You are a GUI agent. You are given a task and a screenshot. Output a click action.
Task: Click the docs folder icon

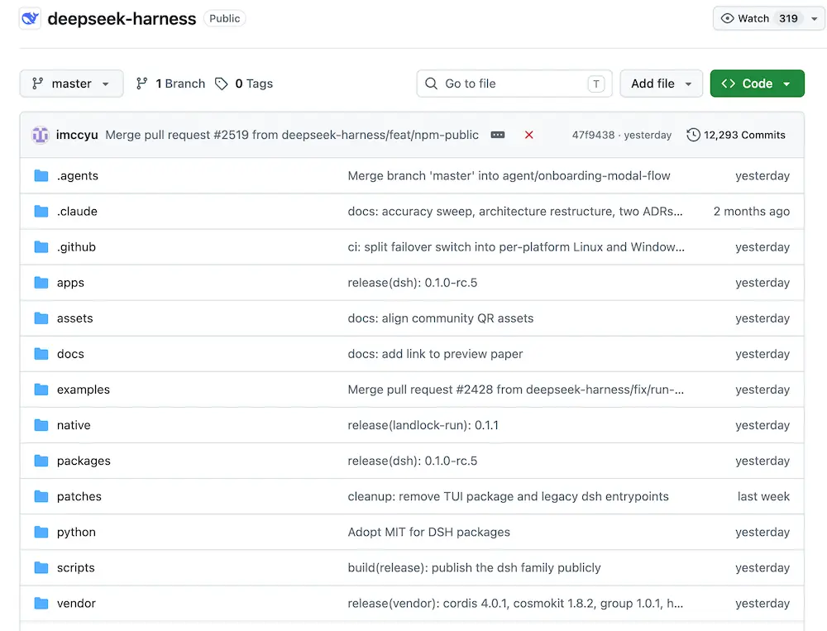pyautogui.click(x=41, y=354)
